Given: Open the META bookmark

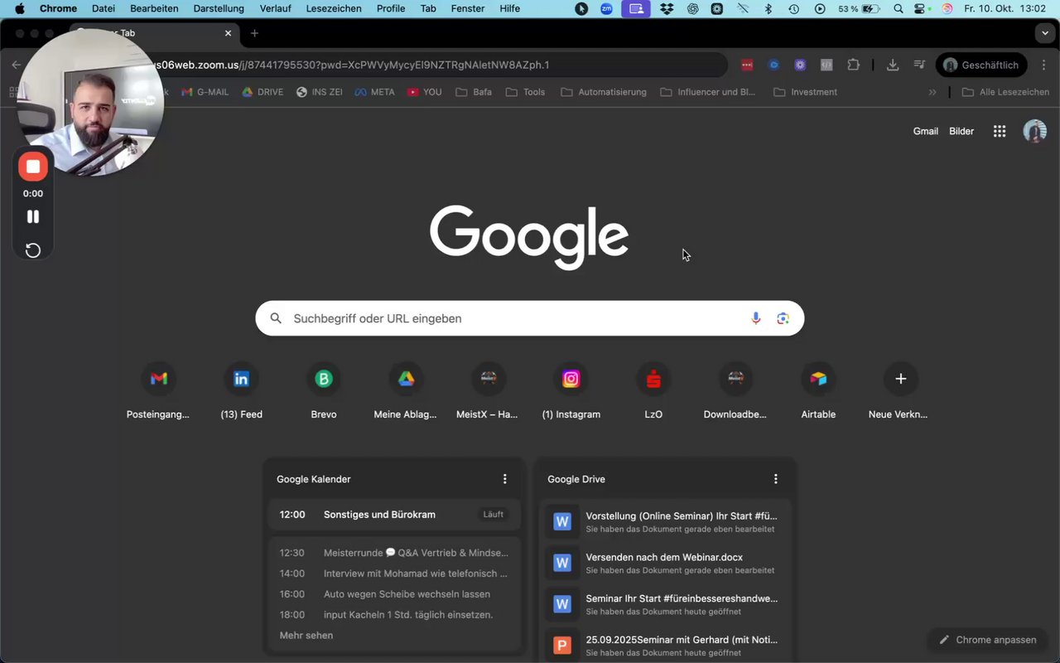Looking at the screenshot, I should coord(374,92).
